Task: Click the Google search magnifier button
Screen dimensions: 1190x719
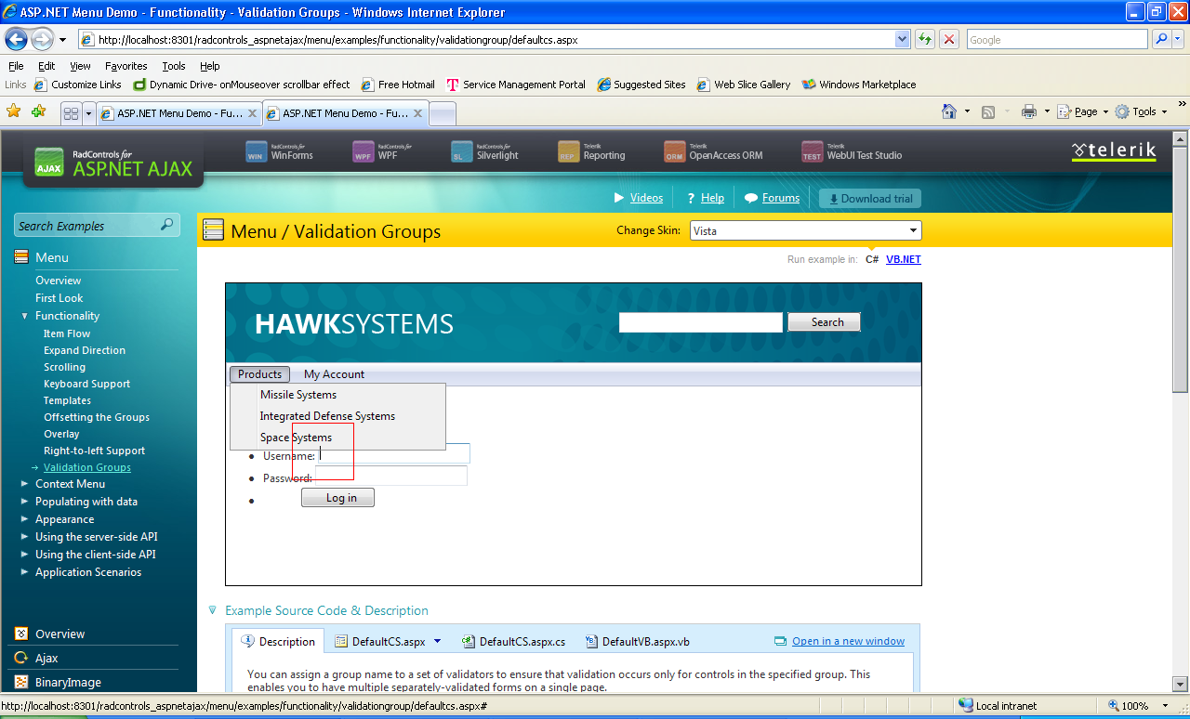Action: [x=1161, y=40]
